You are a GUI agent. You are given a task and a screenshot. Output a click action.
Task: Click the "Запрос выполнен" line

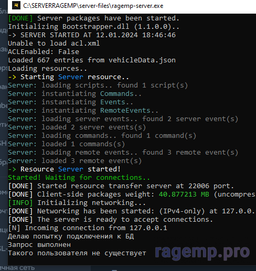pyautogui.click(x=39, y=245)
